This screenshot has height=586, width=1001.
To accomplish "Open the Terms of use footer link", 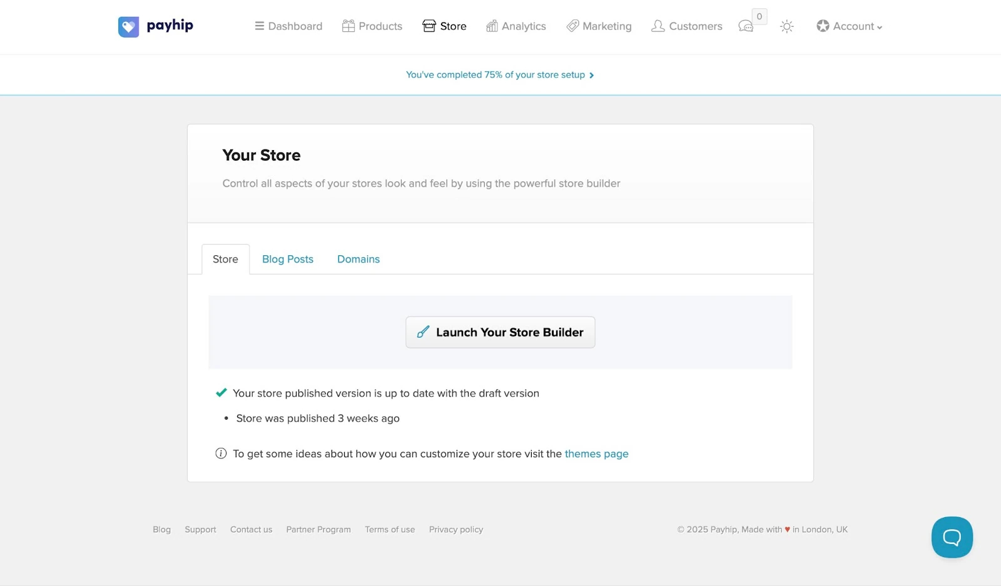I will point(390,530).
